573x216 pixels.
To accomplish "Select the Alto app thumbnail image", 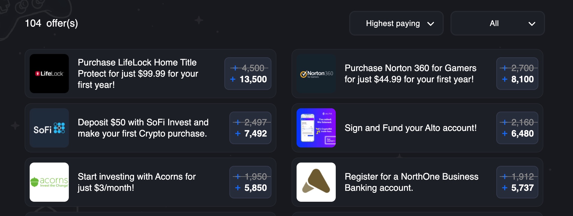I will pos(316,128).
